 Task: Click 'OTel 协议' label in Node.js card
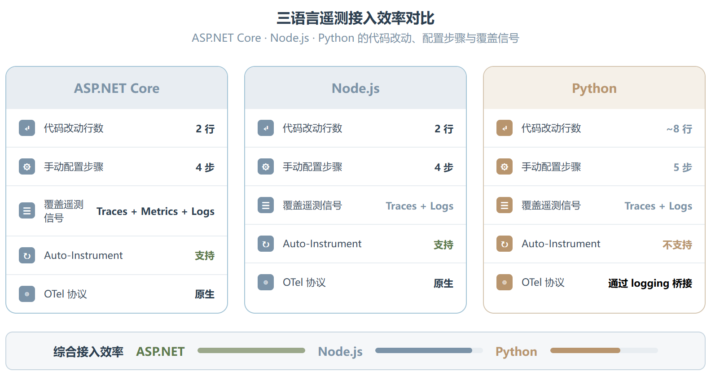coord(304,282)
